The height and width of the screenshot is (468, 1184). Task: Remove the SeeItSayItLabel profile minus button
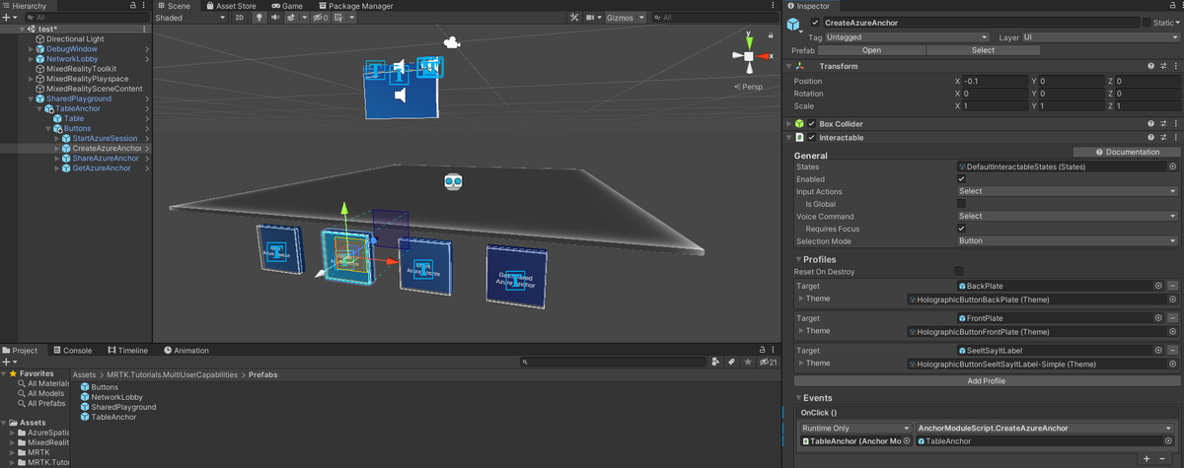[x=1172, y=351]
